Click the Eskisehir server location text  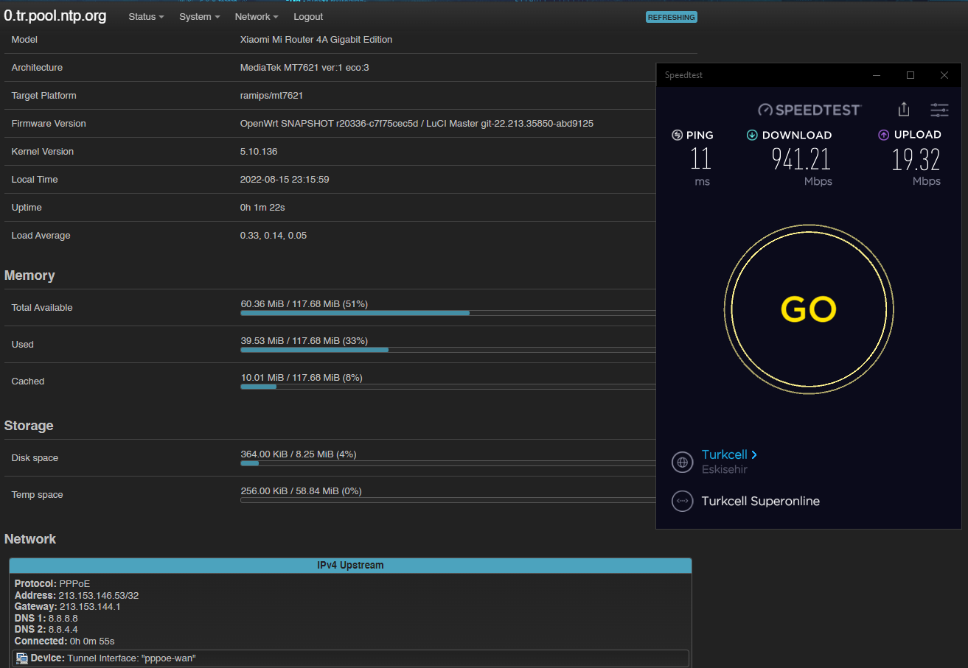coord(725,470)
